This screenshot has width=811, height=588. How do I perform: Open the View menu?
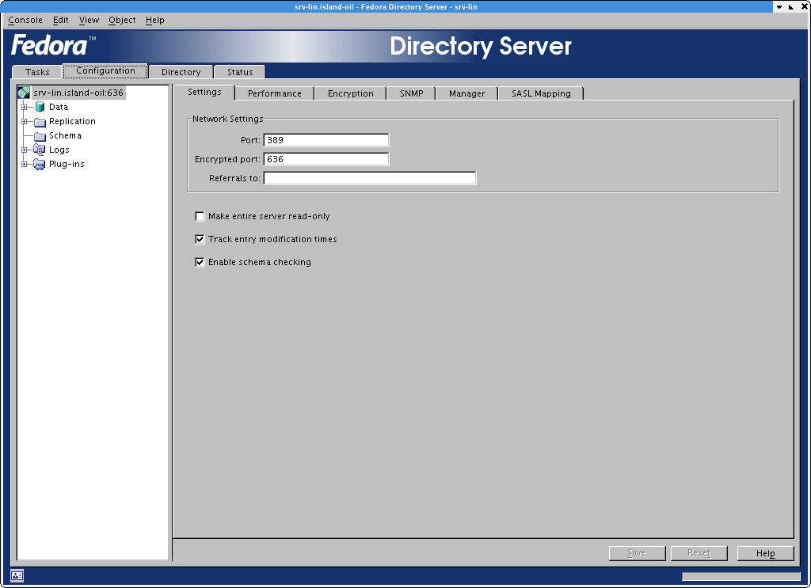pyautogui.click(x=89, y=20)
